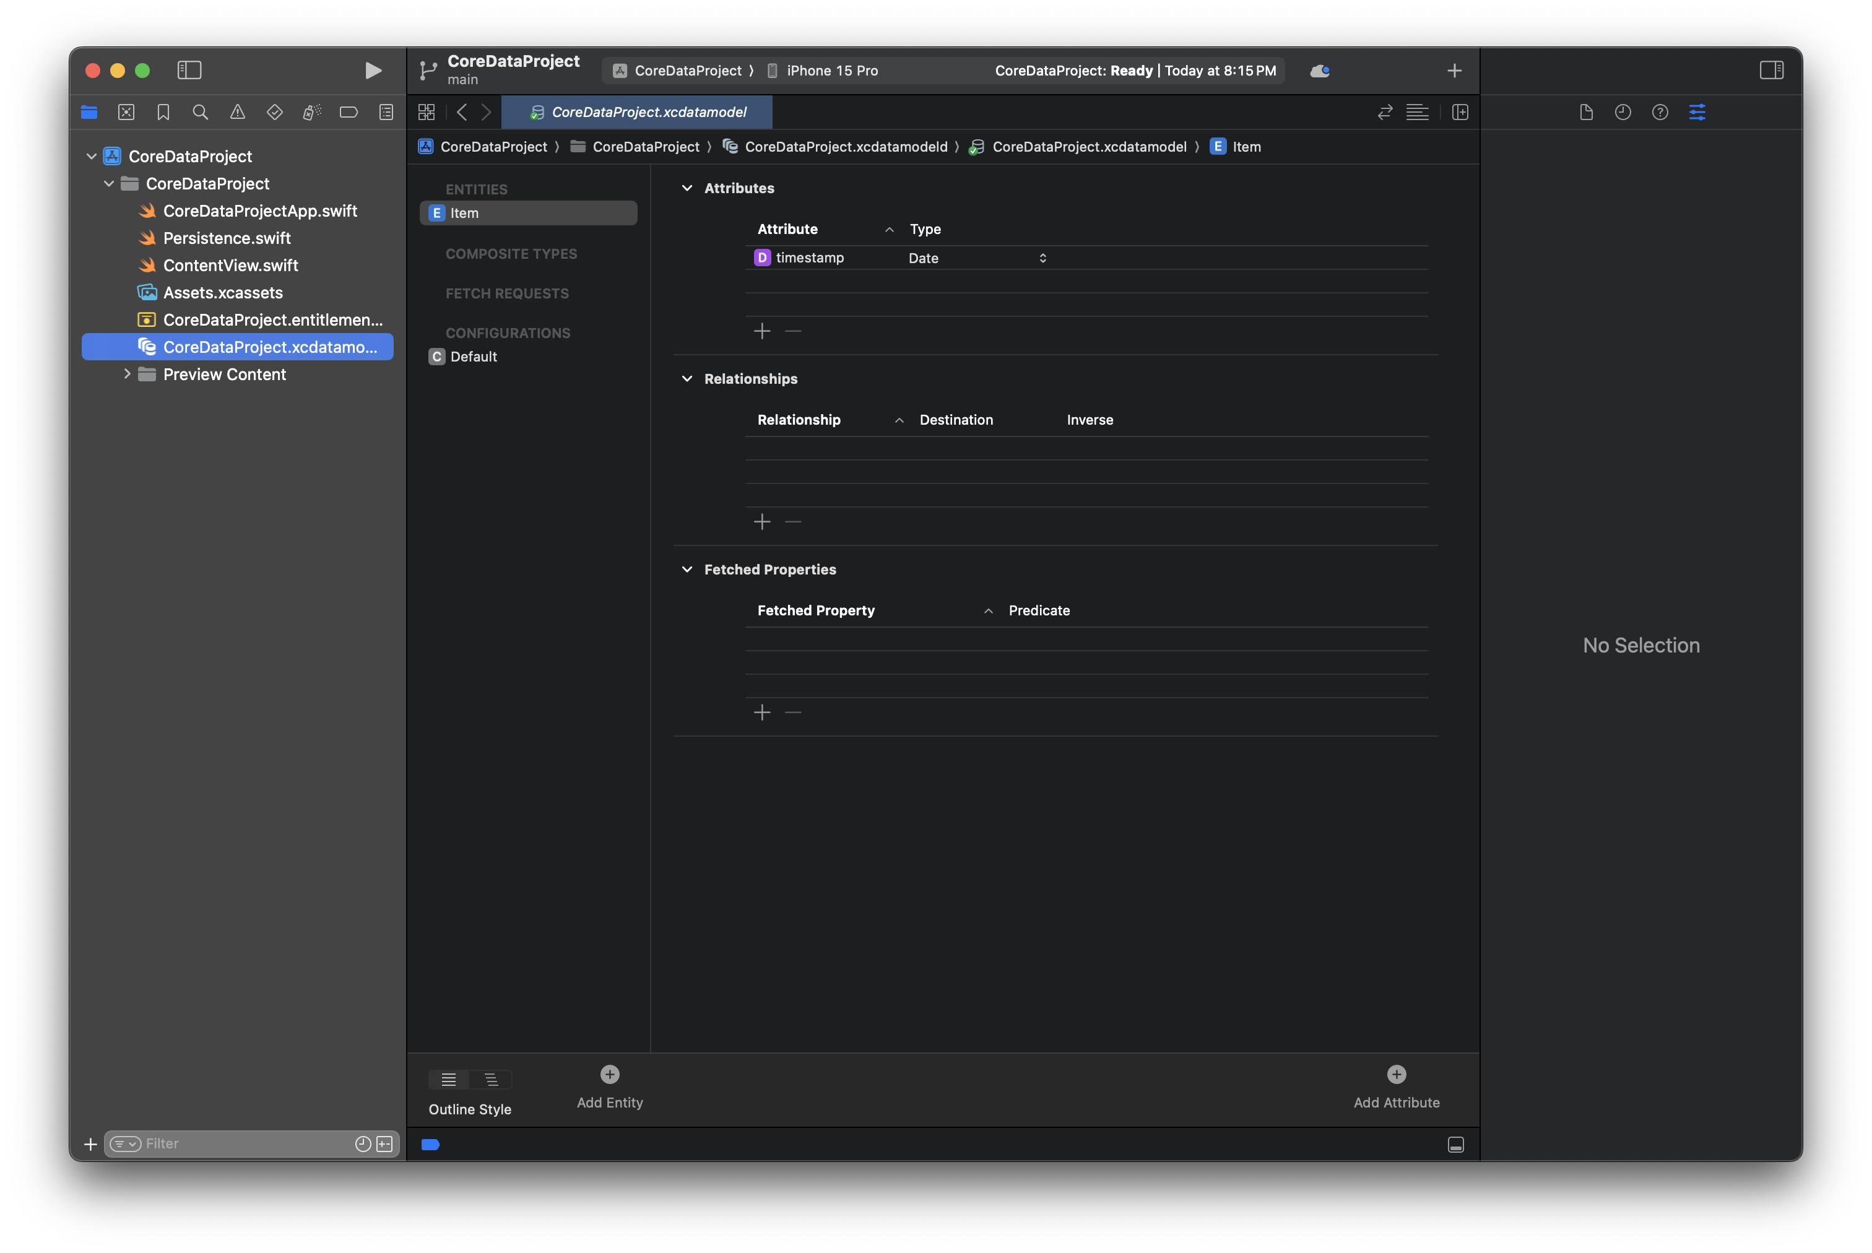1872x1253 pixels.
Task: Open the timestamp Type dropdown
Action: pyautogui.click(x=977, y=258)
